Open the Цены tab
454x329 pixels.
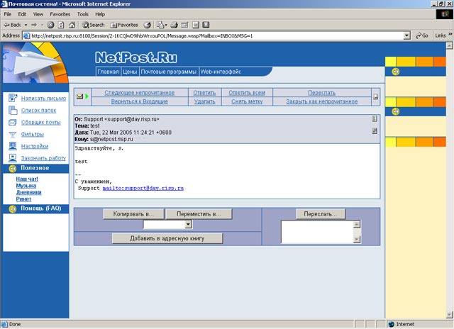129,72
